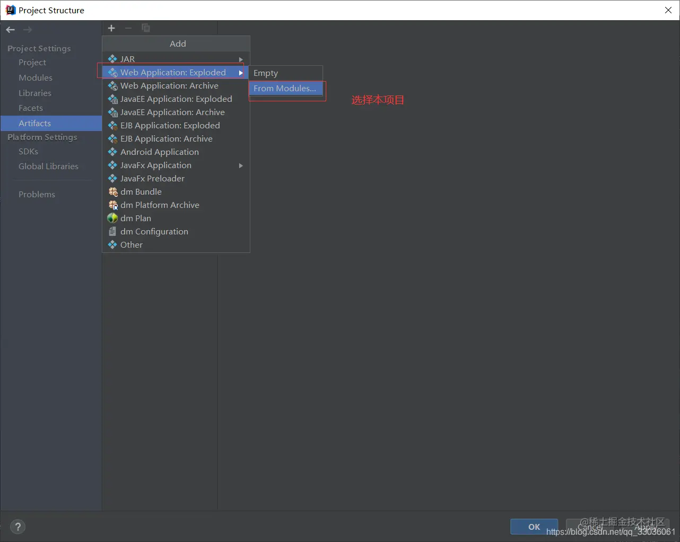This screenshot has width=680, height=542.
Task: Expand the Web Application: Exploded submenu arrow
Action: 241,73
